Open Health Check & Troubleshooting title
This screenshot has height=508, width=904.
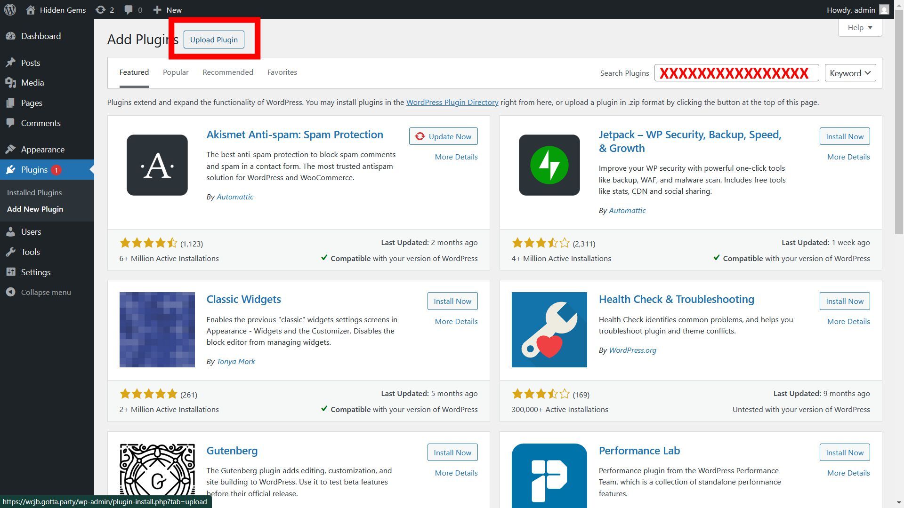[x=676, y=300]
